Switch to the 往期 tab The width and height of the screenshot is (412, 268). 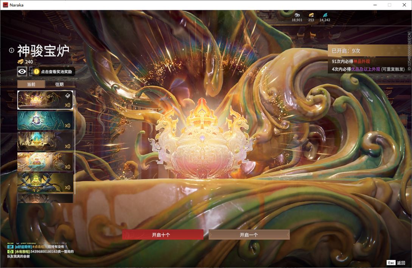59,84
